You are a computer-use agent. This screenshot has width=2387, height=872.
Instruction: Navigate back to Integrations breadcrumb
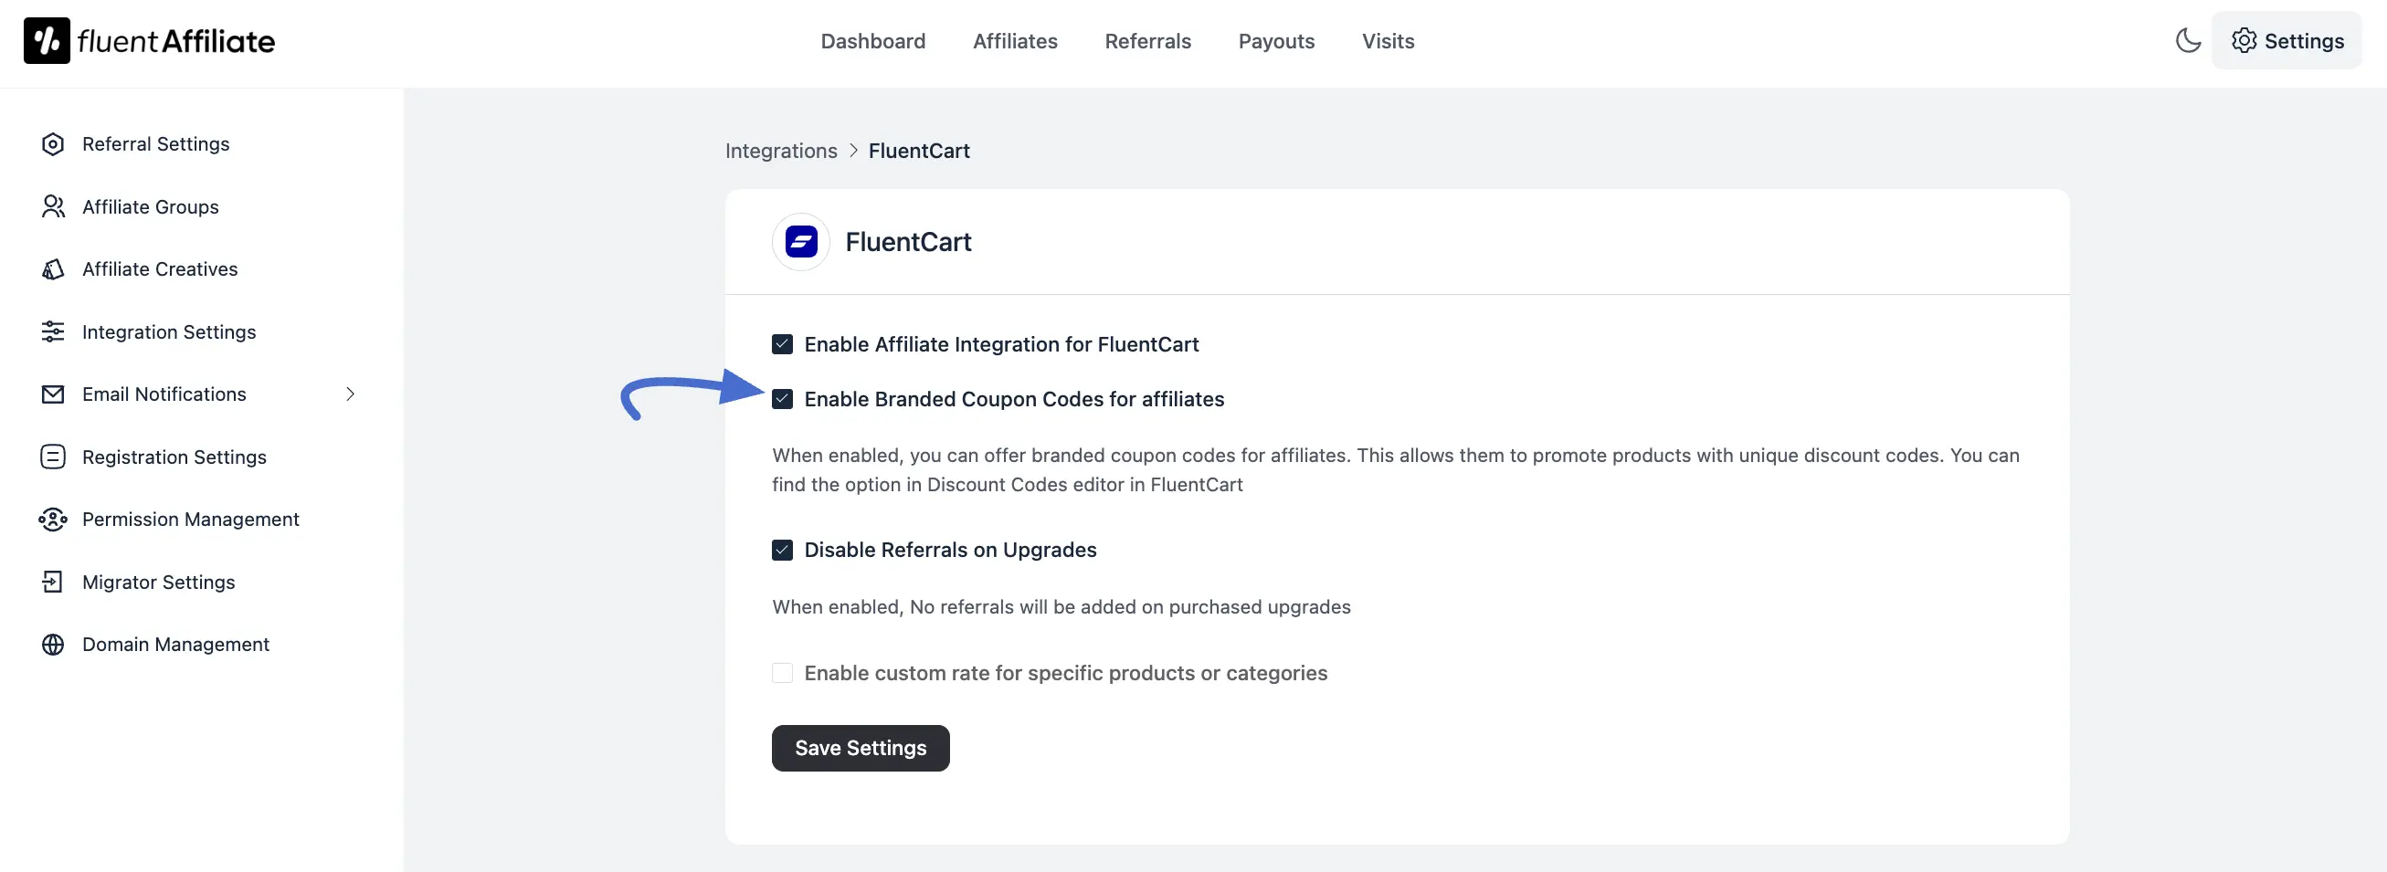[x=780, y=151]
